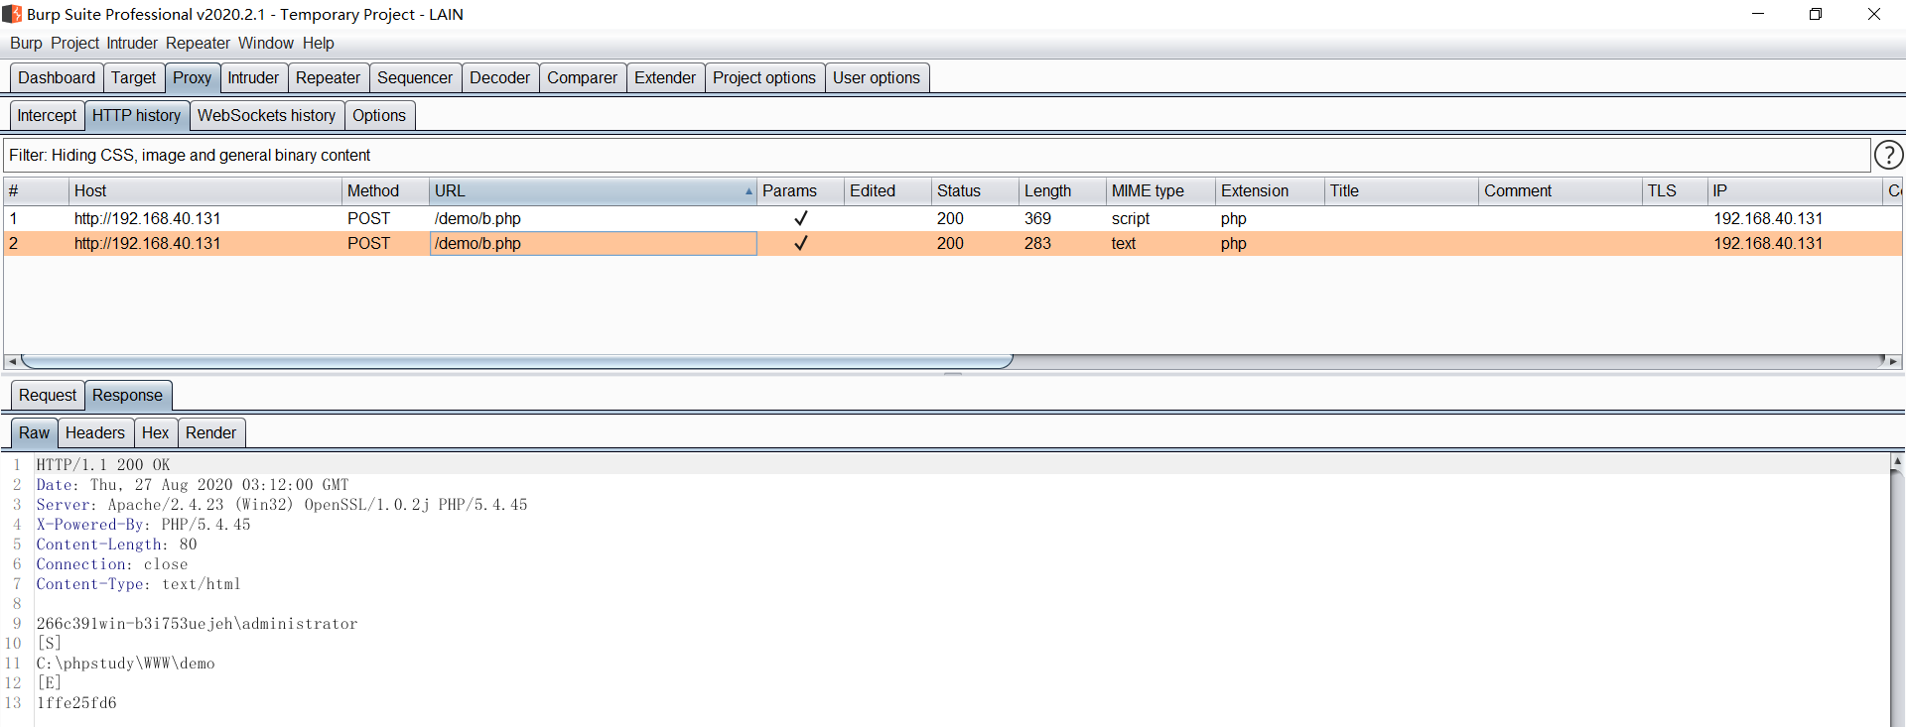The width and height of the screenshot is (1906, 727).
Task: Sort by the TLS column header
Action: point(1675,190)
